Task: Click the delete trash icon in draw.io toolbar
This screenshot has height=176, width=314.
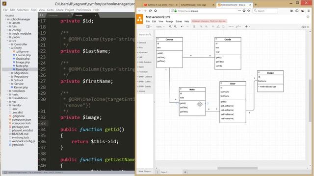Action: tap(194, 26)
